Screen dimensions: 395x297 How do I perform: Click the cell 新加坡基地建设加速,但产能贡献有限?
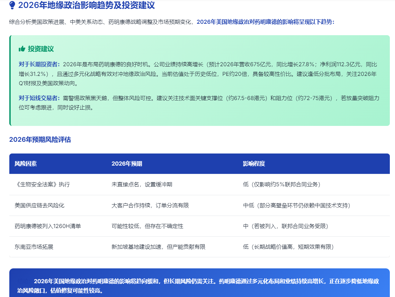tap(159, 247)
